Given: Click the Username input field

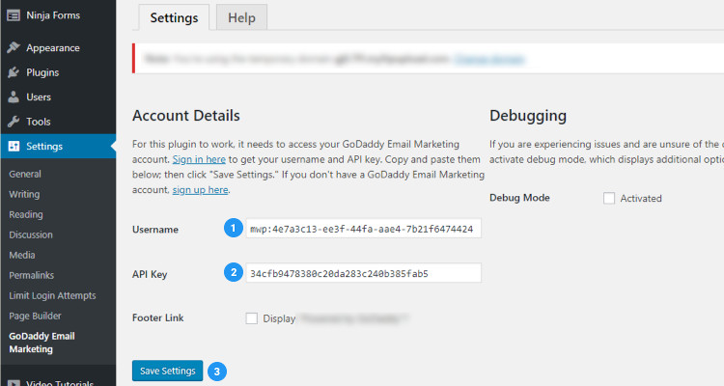Looking at the screenshot, I should [363, 229].
